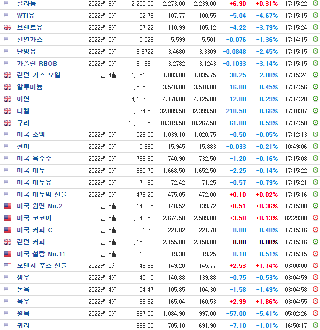Screen dimensions: 320x330
Task: Select the 육우 change value +1.86%
Action: pyautogui.click(x=267, y=301)
